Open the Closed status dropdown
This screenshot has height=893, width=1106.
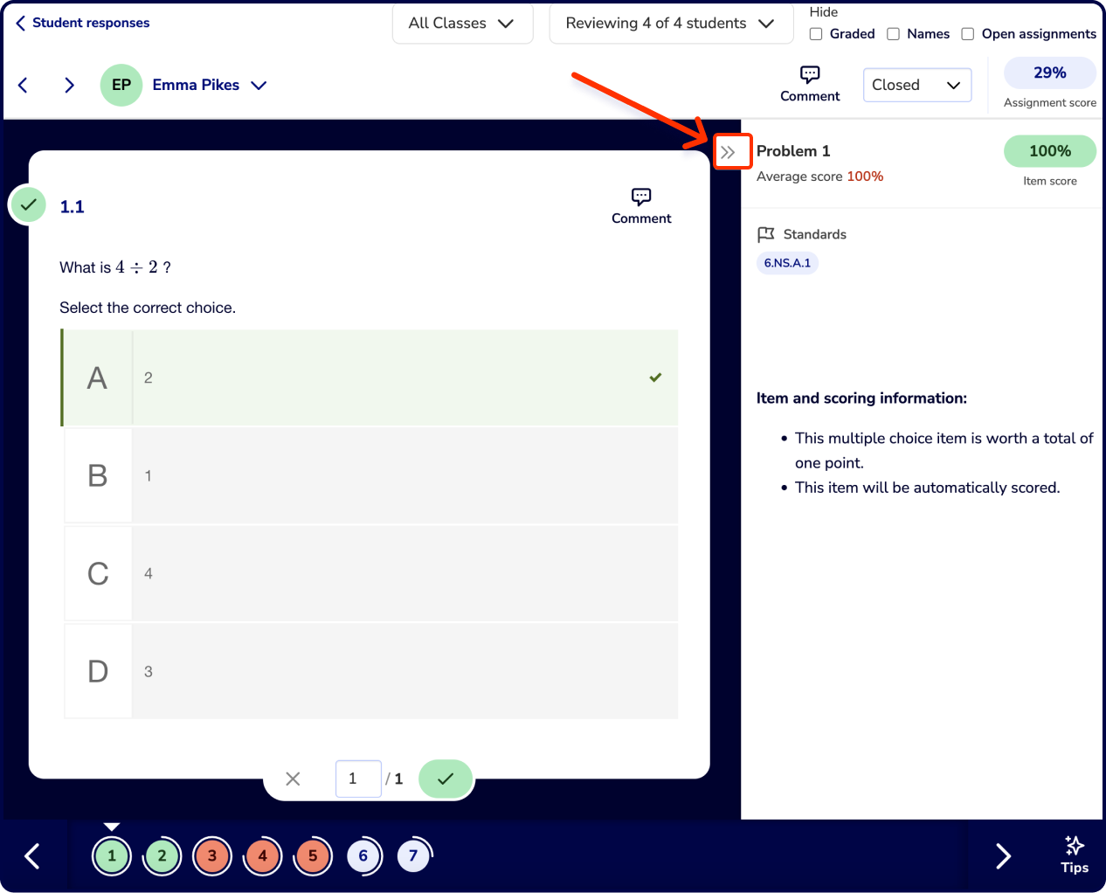click(917, 85)
